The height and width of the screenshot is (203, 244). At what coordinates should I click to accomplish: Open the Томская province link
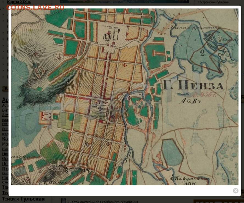click(10, 199)
